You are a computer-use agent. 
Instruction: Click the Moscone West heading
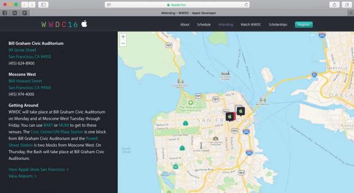point(22,74)
